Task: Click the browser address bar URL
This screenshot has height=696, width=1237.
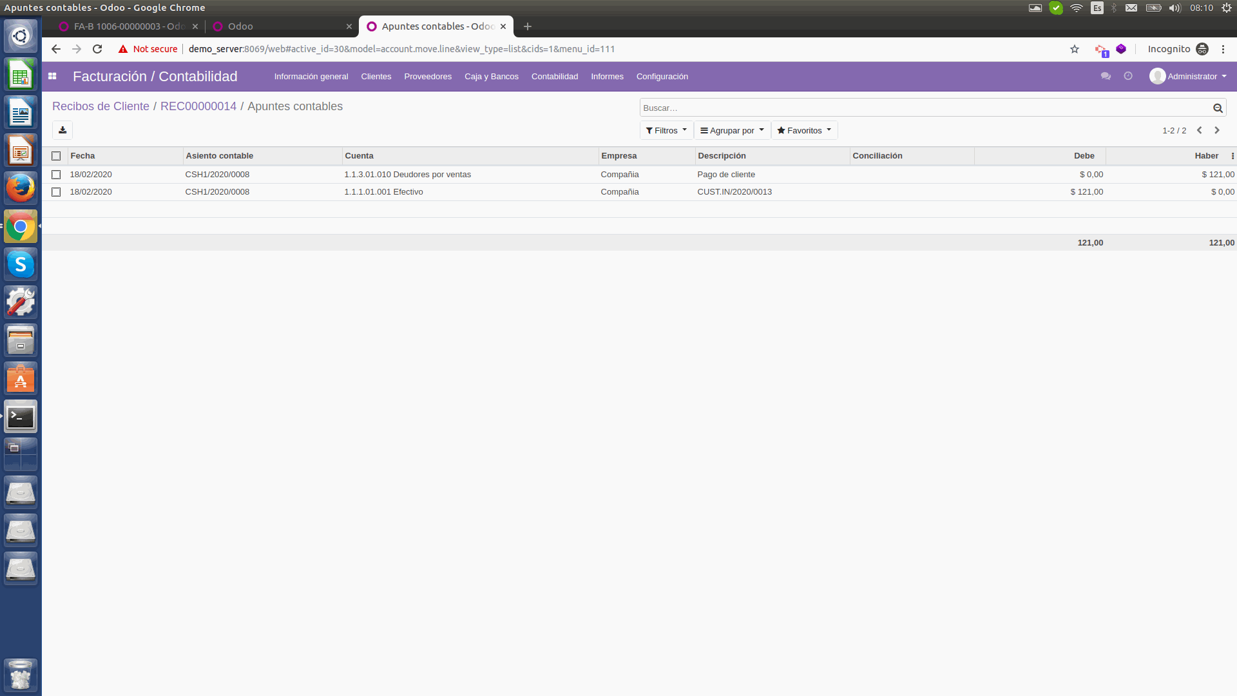Action: (x=401, y=49)
